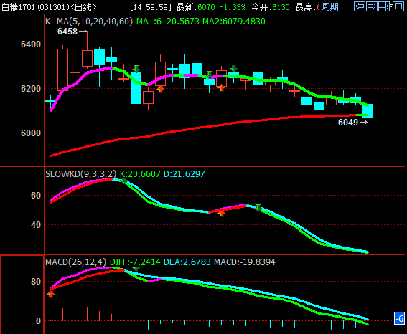Click the first green sell arrow in SLOWKD panel
This screenshot has width=407, height=334.
tap(124, 181)
